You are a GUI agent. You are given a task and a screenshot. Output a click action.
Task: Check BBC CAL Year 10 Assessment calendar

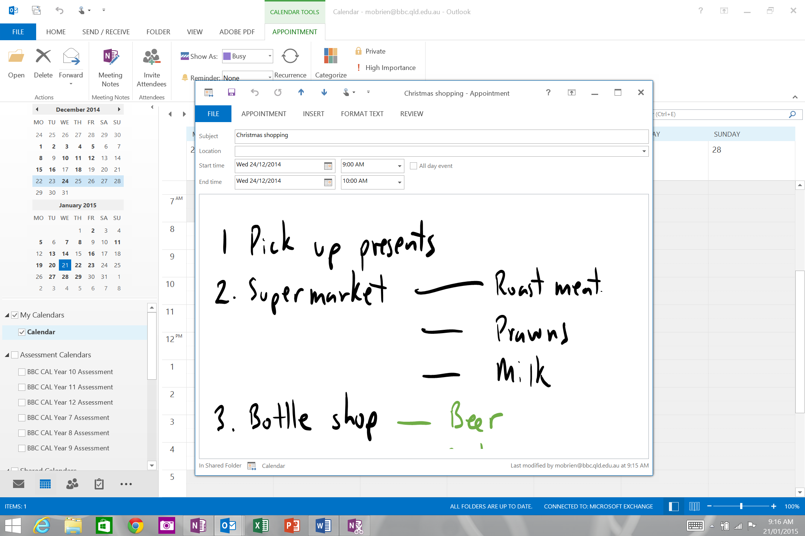[x=22, y=372]
